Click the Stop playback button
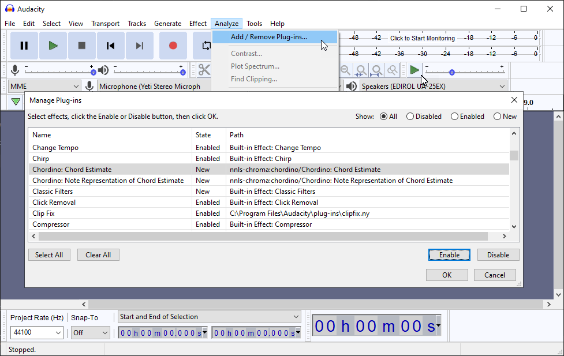This screenshot has width=564, height=356. [81, 46]
